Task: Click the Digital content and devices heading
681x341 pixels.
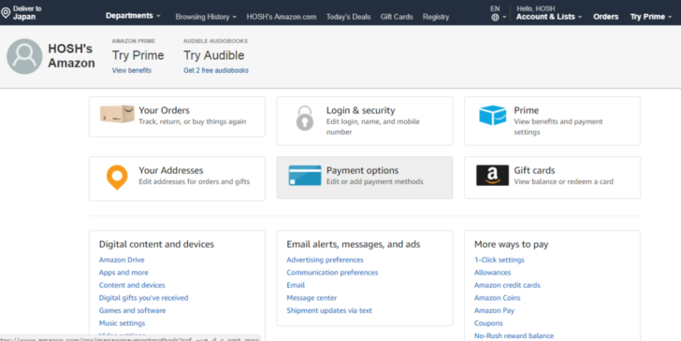Action: pyautogui.click(x=157, y=244)
